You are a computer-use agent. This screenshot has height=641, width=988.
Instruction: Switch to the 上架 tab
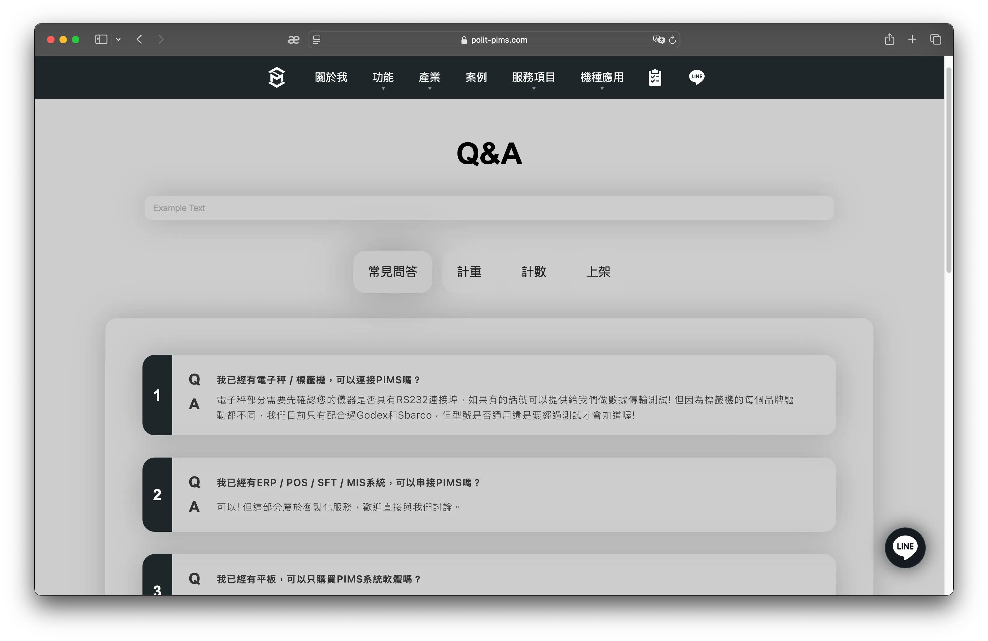[598, 272]
